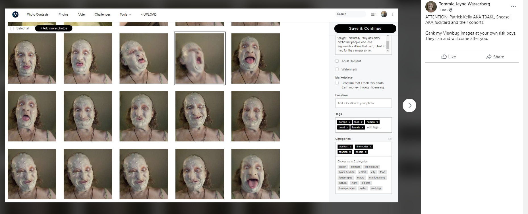Add the 'wedding' category chip
Viewport: 528px width, 214px height.
coord(376,188)
